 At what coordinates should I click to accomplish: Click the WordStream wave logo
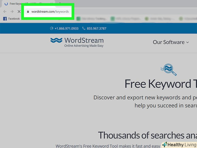click(x=56, y=40)
